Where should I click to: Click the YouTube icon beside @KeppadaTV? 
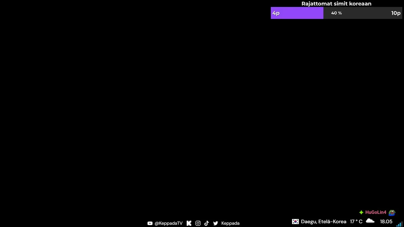[150, 223]
